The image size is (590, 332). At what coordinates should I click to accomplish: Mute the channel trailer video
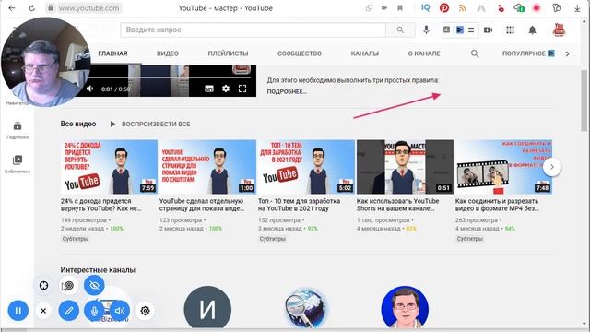pyautogui.click(x=90, y=89)
